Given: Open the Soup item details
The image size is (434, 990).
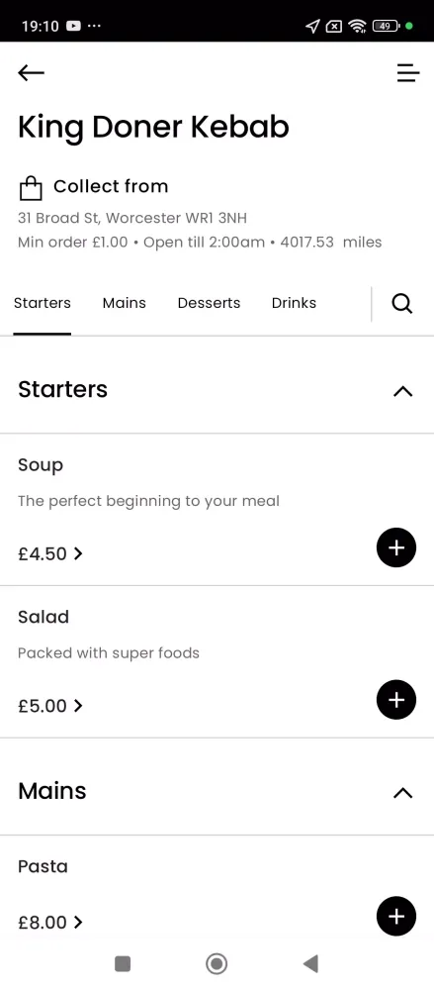Looking at the screenshot, I should coord(41,465).
